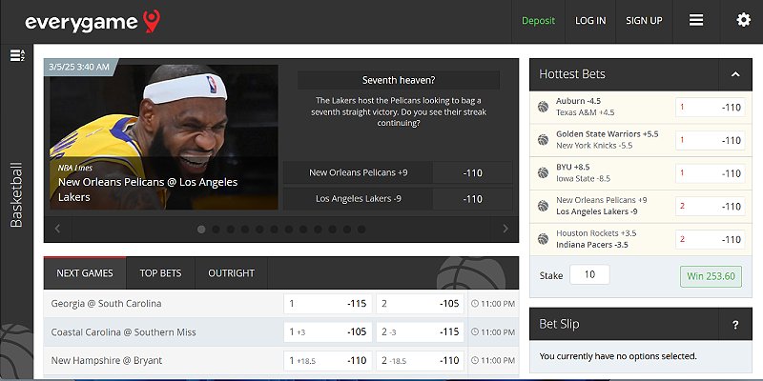
Task: Click the everygame logo
Action: coord(93,22)
